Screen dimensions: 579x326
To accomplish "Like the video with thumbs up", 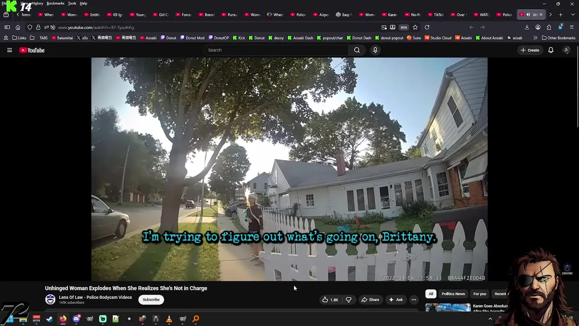I will click(330, 300).
